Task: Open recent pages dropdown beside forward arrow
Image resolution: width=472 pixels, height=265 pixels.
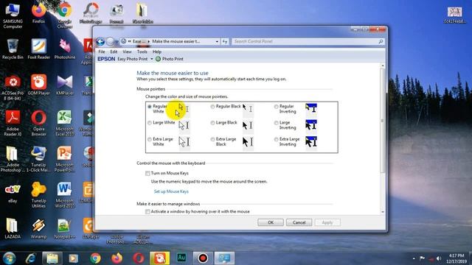Action: 117,42
